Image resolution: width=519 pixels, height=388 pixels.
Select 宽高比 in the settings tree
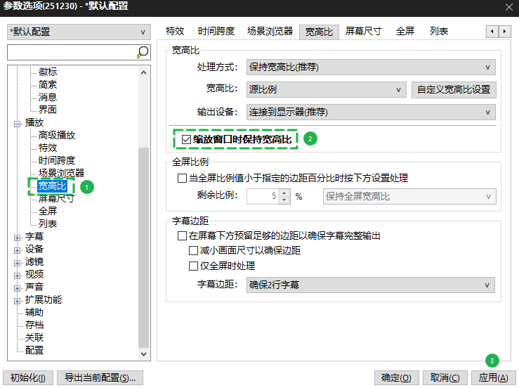(52, 186)
